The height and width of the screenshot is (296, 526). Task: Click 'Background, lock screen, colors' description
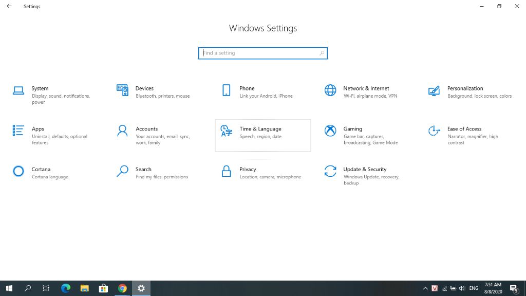pyautogui.click(x=479, y=96)
